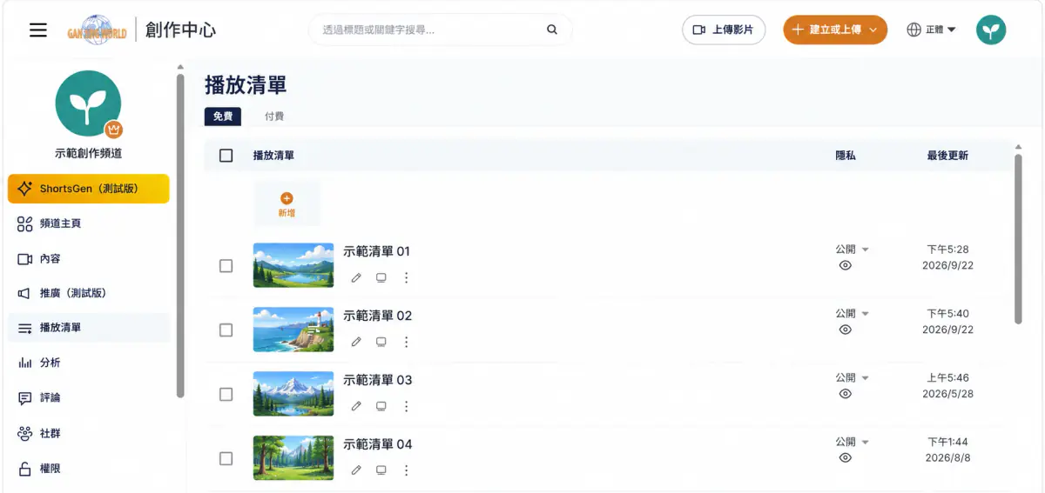Open the 示範清單 01 lake thumbnail
Image resolution: width=1045 pixels, height=493 pixels.
tap(293, 265)
